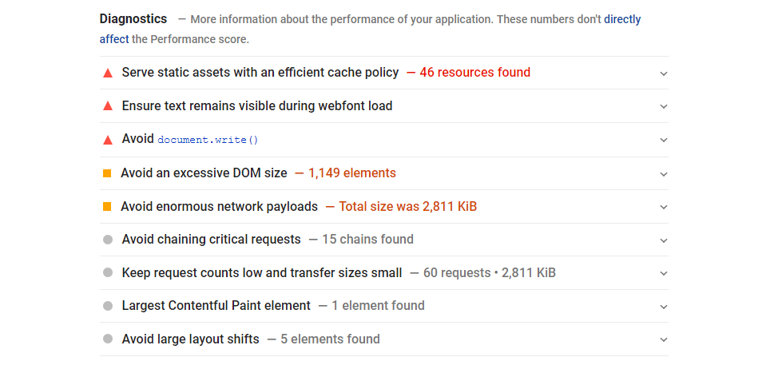Click gray circle icon for chaining critical requests
The width and height of the screenshot is (778, 365).
point(108,240)
